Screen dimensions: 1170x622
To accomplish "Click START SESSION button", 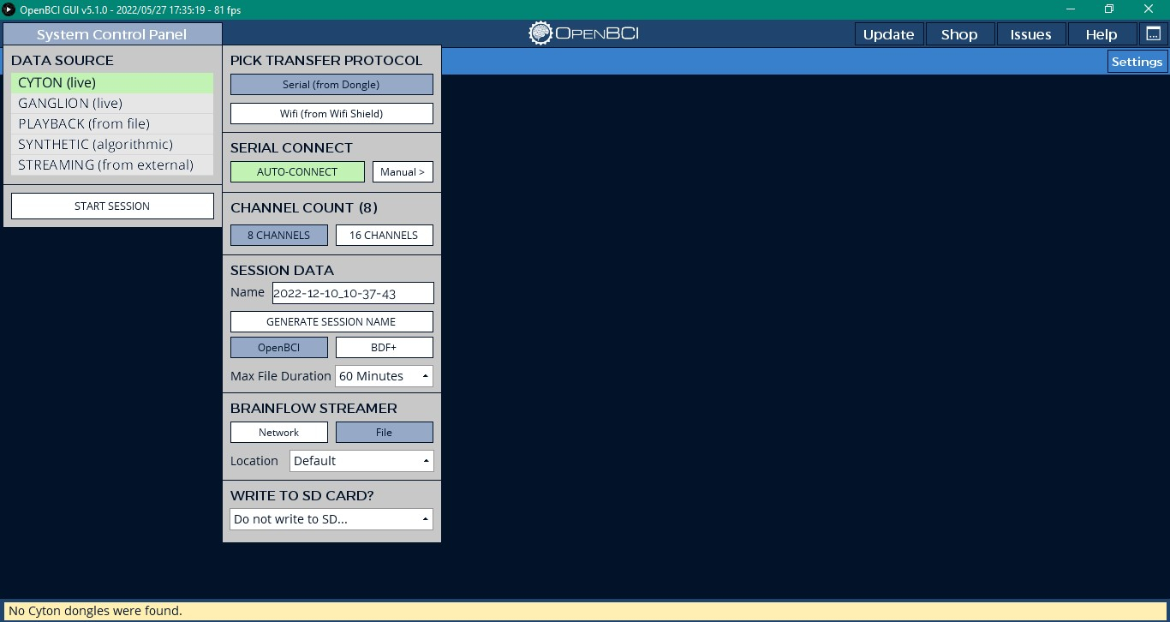I will (112, 206).
